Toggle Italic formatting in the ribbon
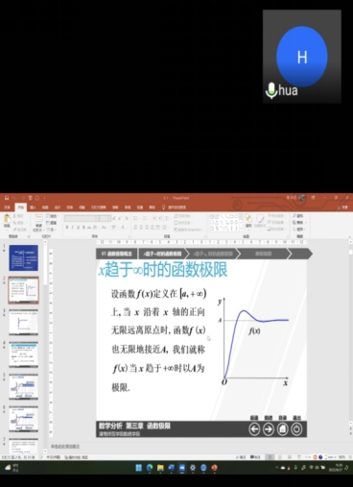This screenshot has width=353, height=487. click(x=73, y=228)
